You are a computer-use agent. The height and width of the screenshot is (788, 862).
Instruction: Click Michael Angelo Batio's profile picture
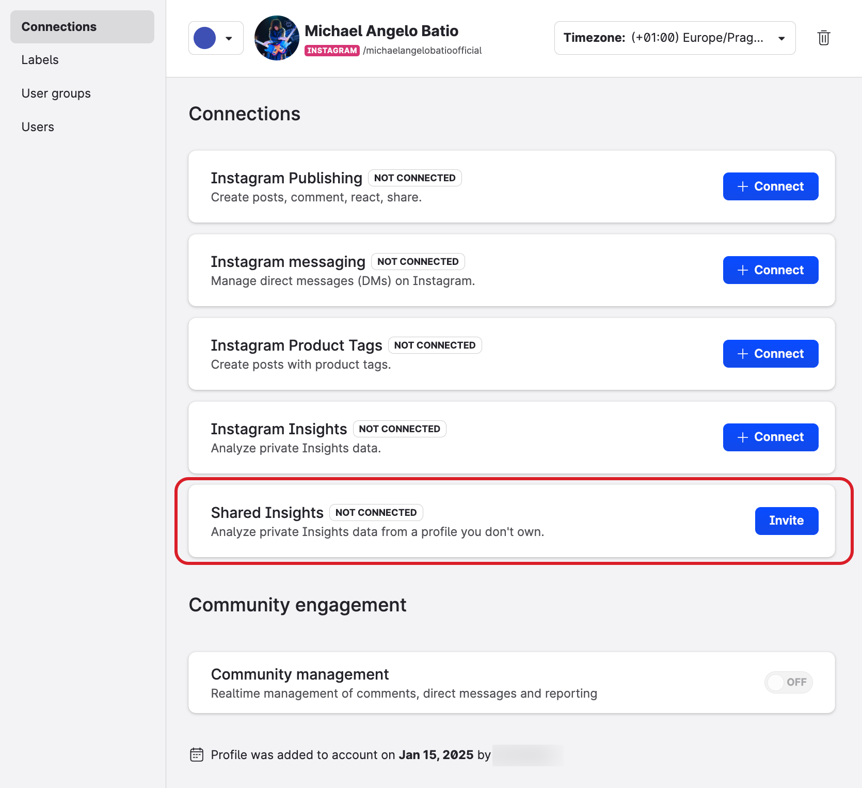coord(276,38)
